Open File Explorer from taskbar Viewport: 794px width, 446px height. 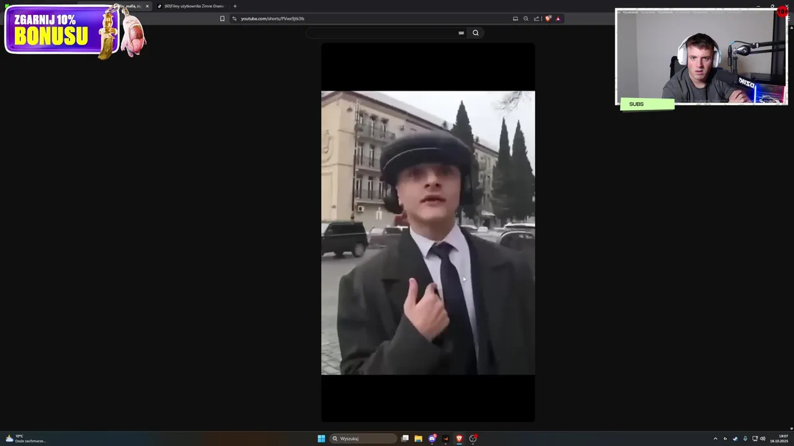pos(419,439)
